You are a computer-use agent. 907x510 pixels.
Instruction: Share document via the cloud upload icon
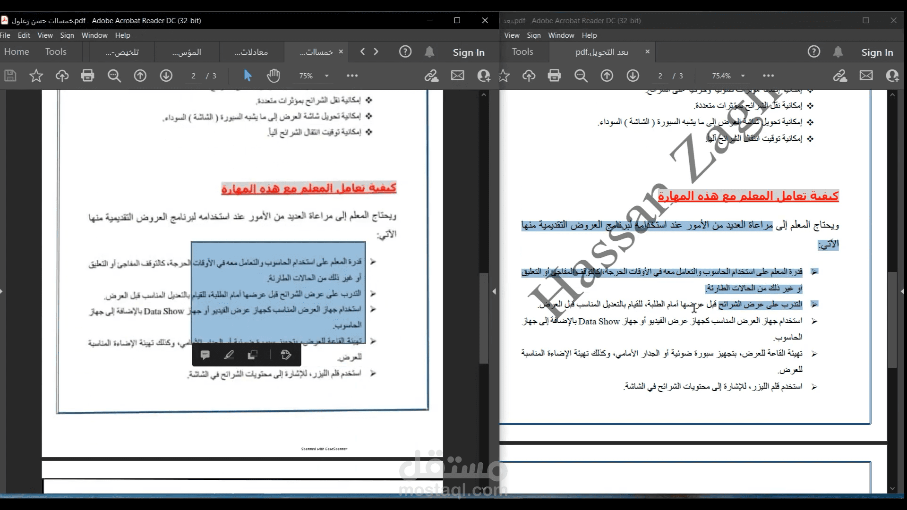[62, 76]
